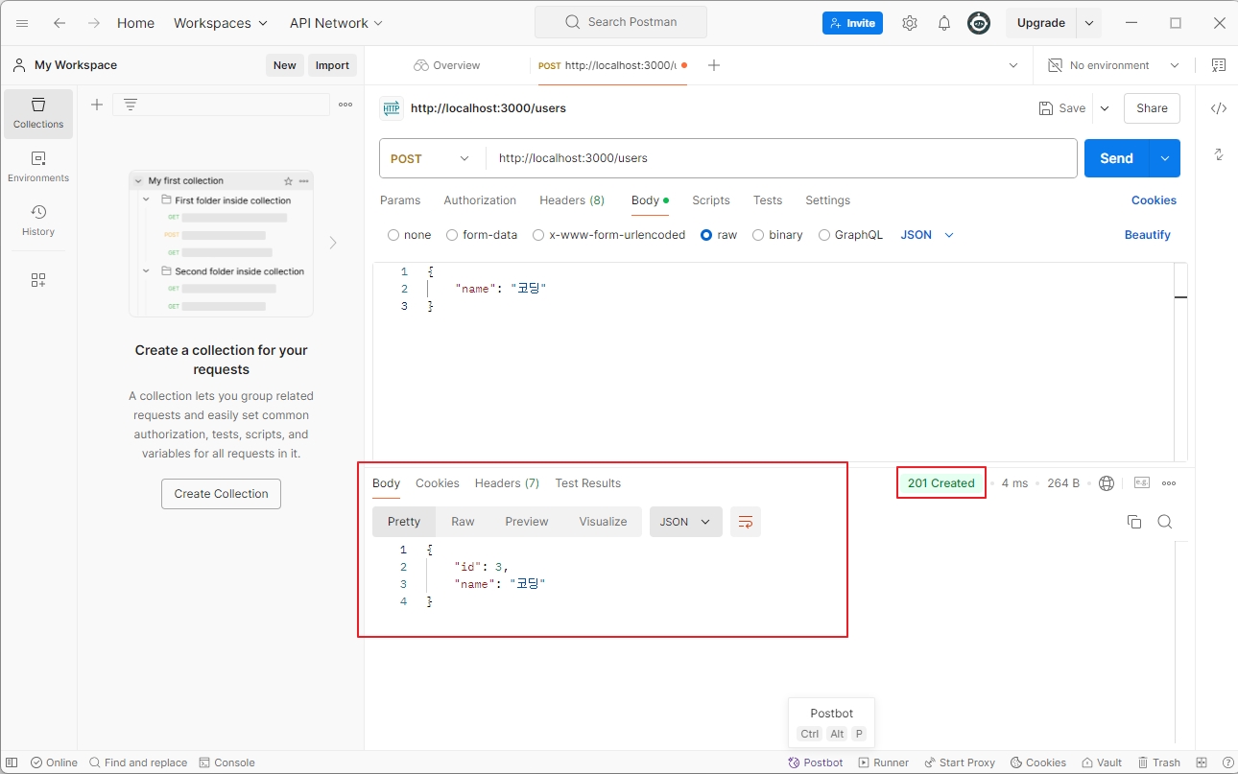Open the response more options ellipsis
The height and width of the screenshot is (774, 1238).
coord(1169,483)
